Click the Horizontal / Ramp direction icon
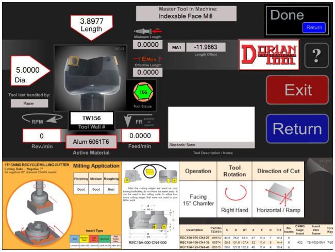The image size is (335, 252). click(x=279, y=194)
